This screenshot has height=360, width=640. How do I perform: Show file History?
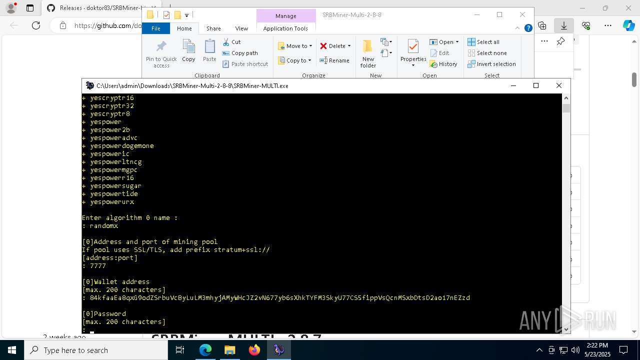443,64
